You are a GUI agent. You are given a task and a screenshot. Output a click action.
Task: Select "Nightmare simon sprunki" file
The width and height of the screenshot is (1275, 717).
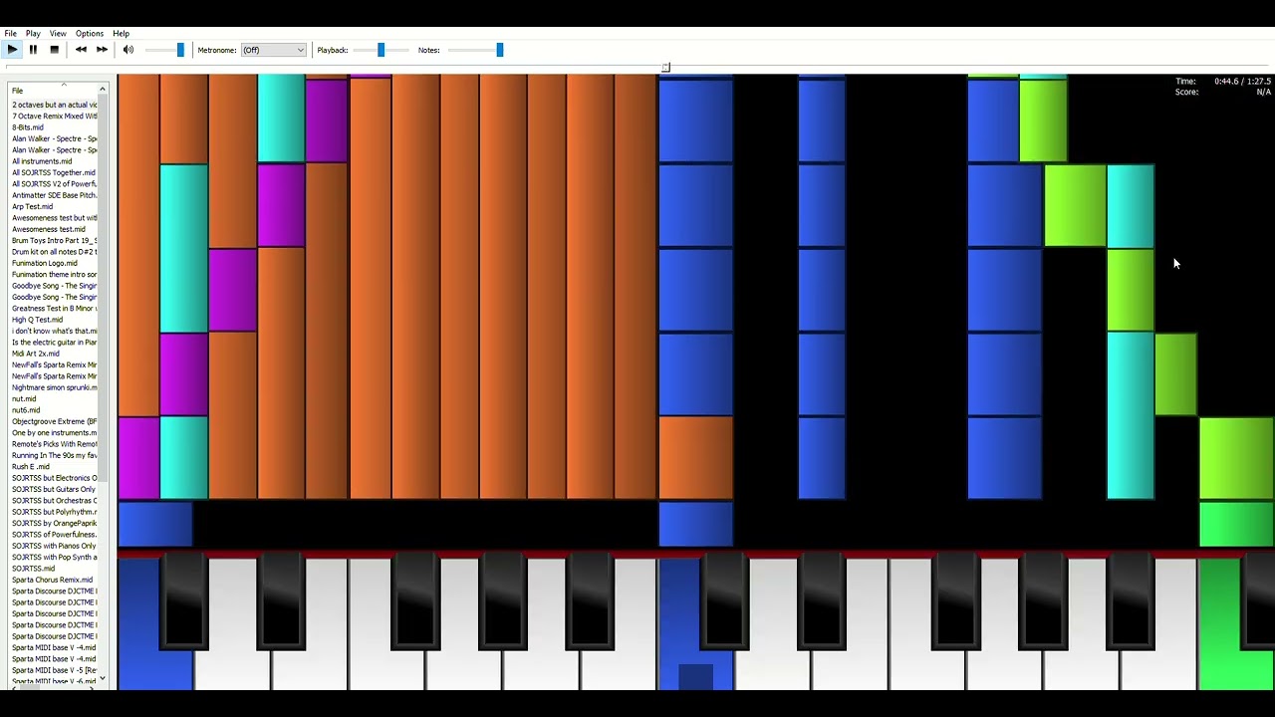[x=54, y=387]
